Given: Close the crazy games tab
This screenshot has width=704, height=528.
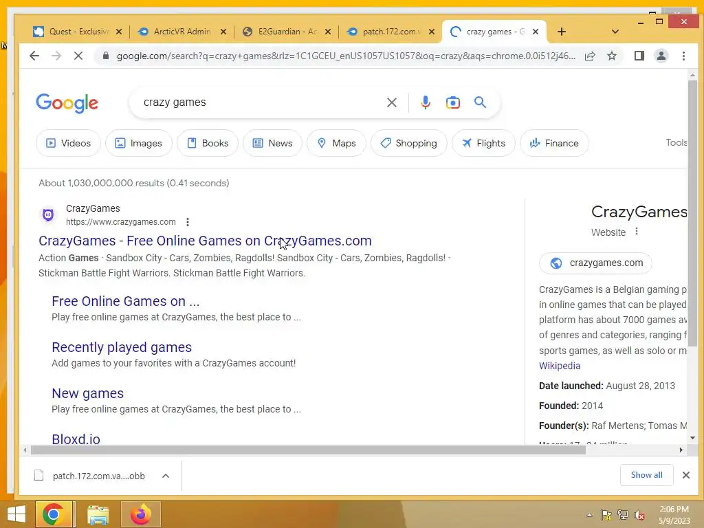Looking at the screenshot, I should click(535, 32).
